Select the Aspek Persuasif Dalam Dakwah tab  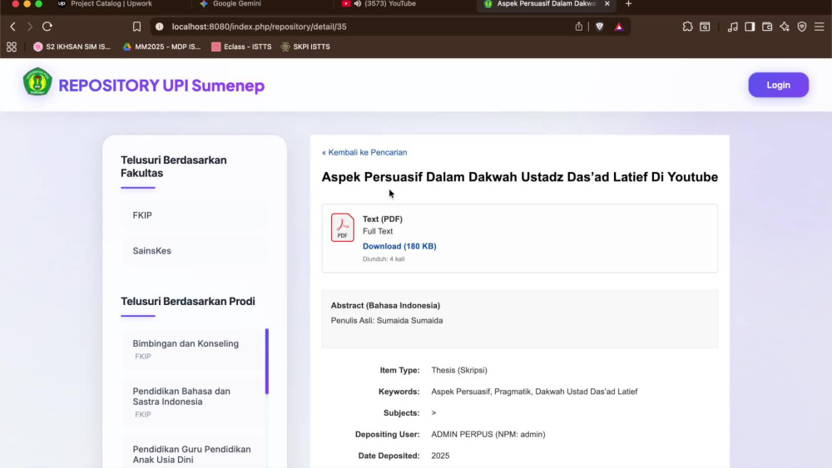546,3
